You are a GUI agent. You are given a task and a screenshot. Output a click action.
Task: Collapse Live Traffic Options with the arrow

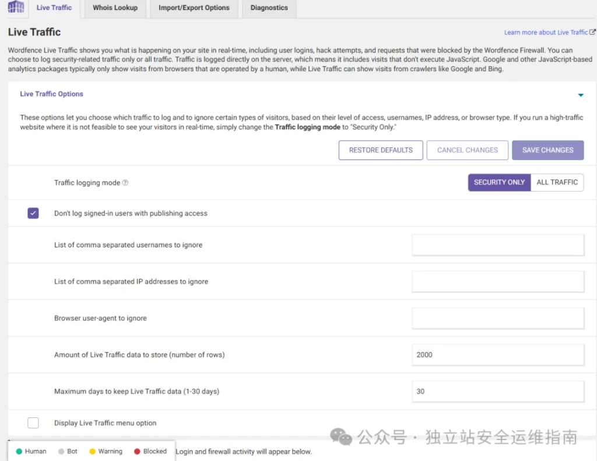[x=581, y=95]
